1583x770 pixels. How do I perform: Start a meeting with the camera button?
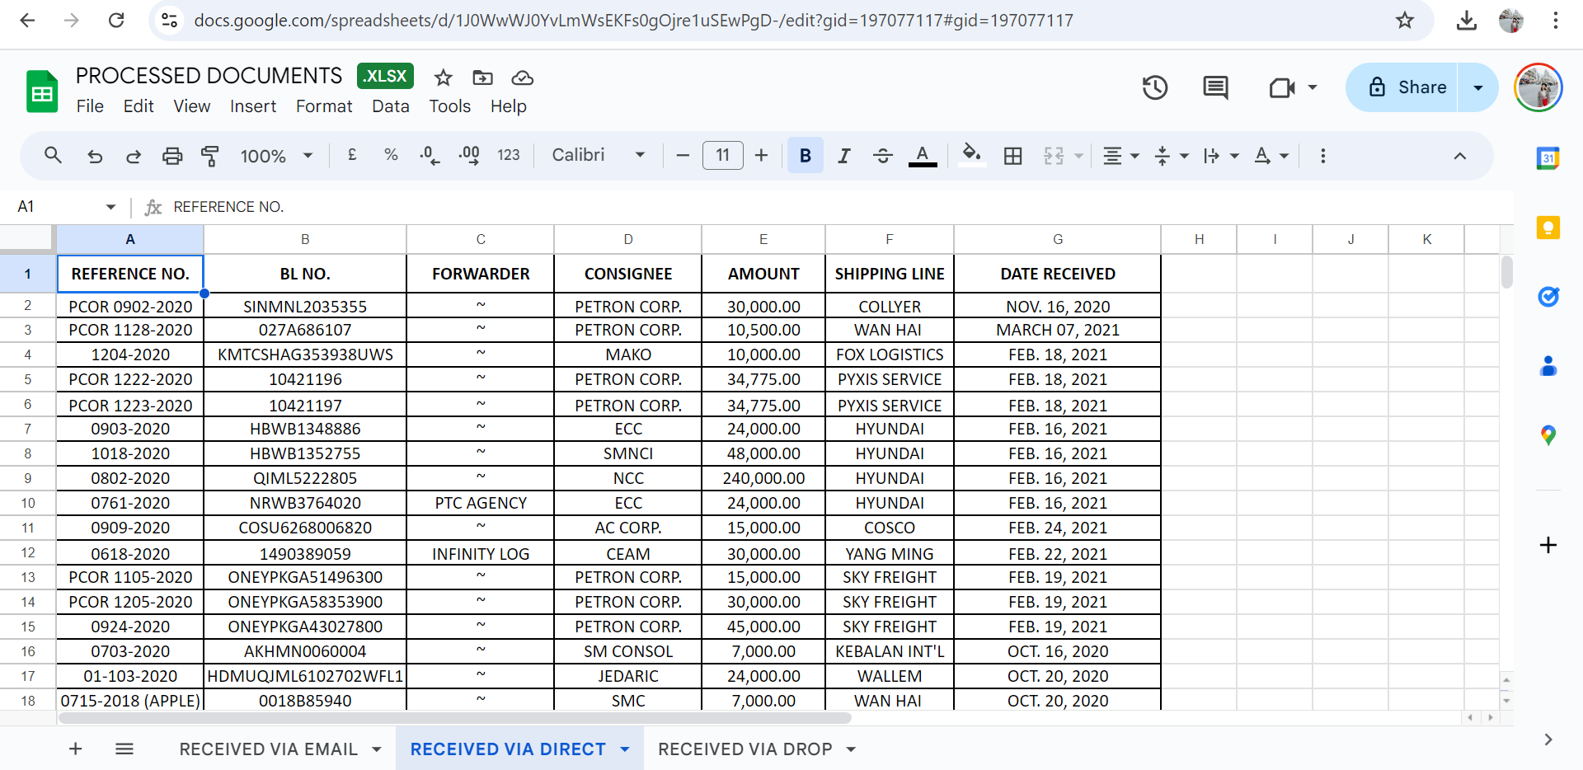(x=1282, y=87)
